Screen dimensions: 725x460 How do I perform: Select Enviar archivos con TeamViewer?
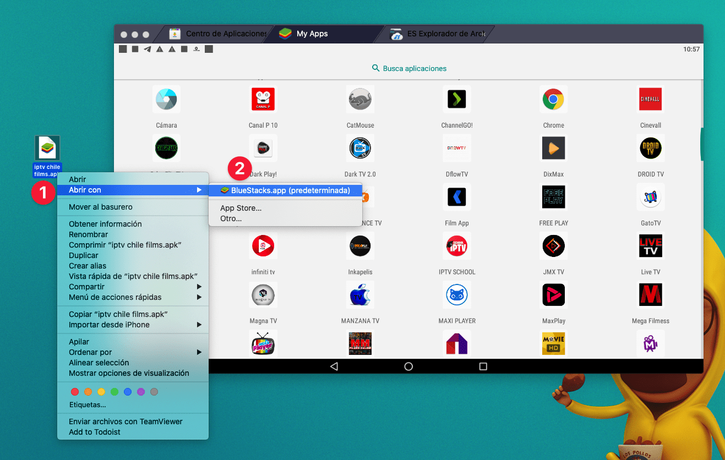tap(133, 421)
